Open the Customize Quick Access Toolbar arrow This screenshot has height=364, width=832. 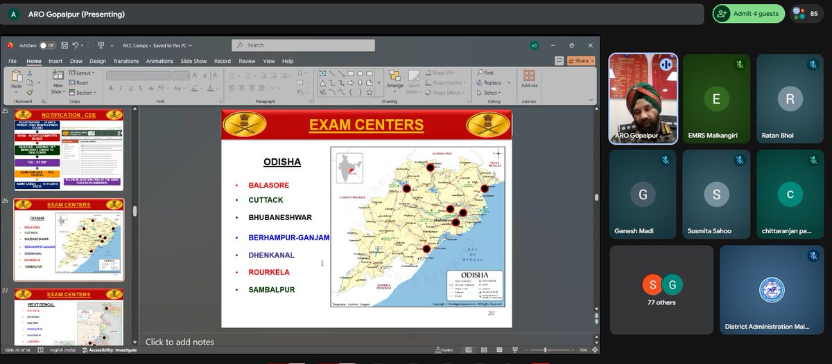pyautogui.click(x=112, y=46)
